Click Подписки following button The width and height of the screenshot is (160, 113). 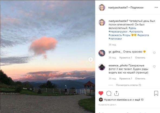pos(137,8)
